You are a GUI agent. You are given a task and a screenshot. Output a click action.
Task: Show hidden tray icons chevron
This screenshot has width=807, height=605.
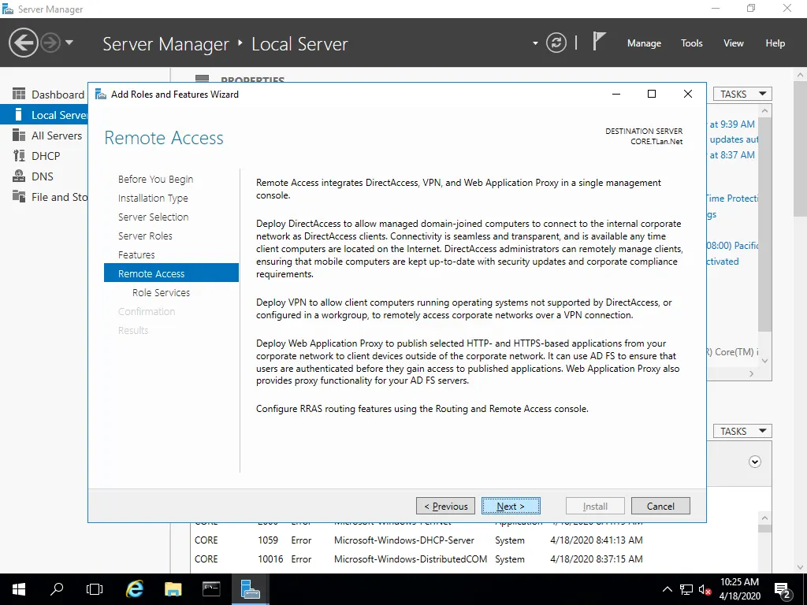(x=667, y=589)
